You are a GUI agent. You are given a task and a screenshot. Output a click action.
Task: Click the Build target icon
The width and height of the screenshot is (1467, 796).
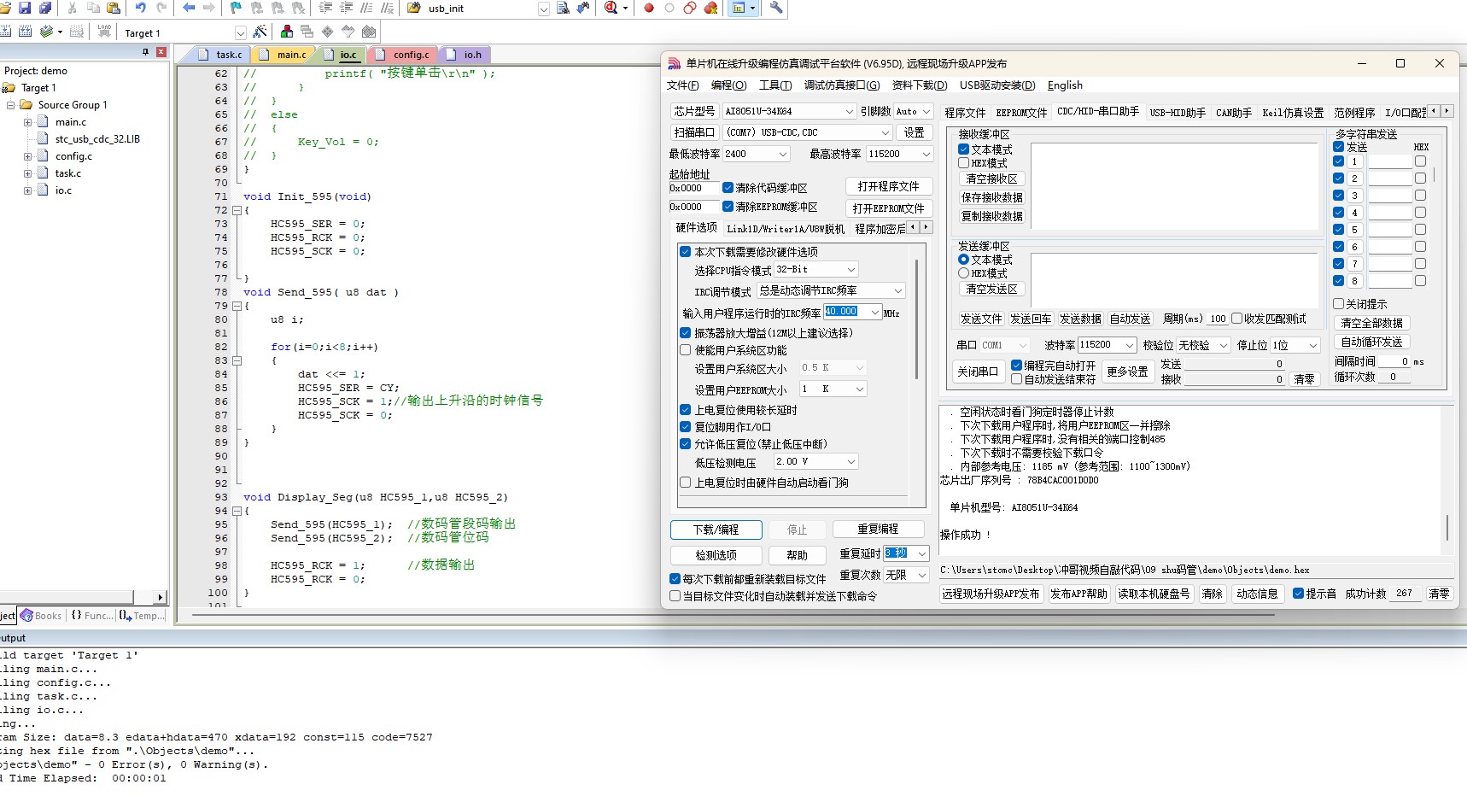click(5, 32)
